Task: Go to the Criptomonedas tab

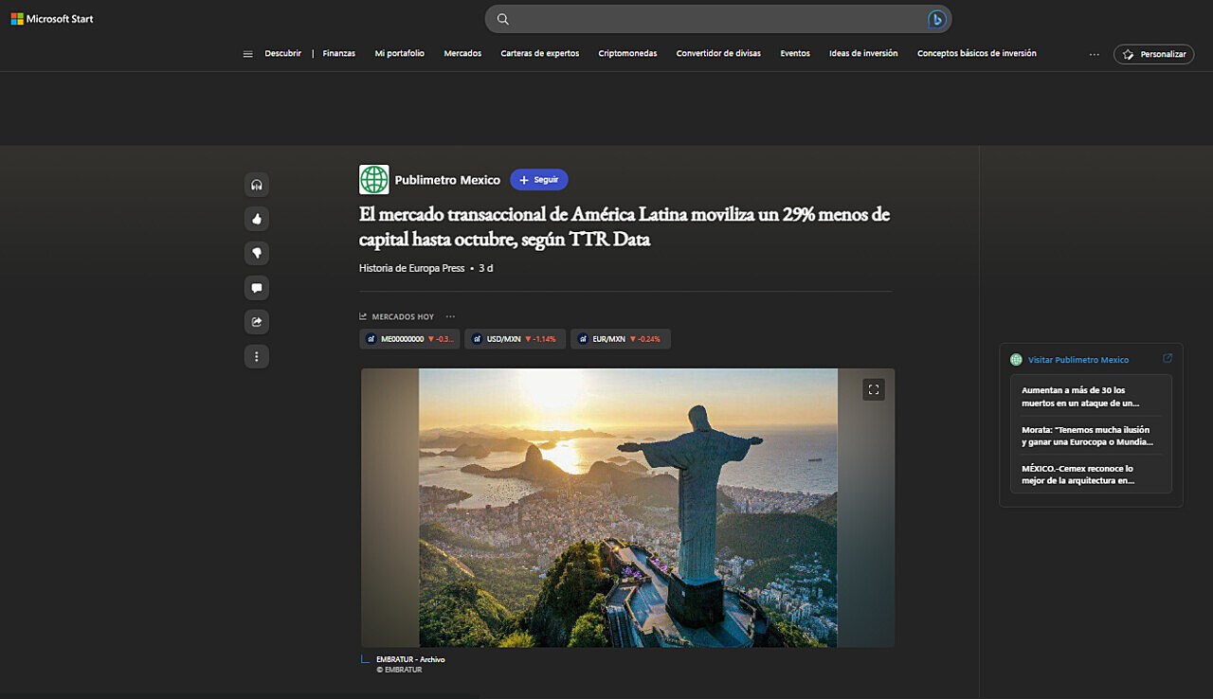Action: click(x=627, y=54)
